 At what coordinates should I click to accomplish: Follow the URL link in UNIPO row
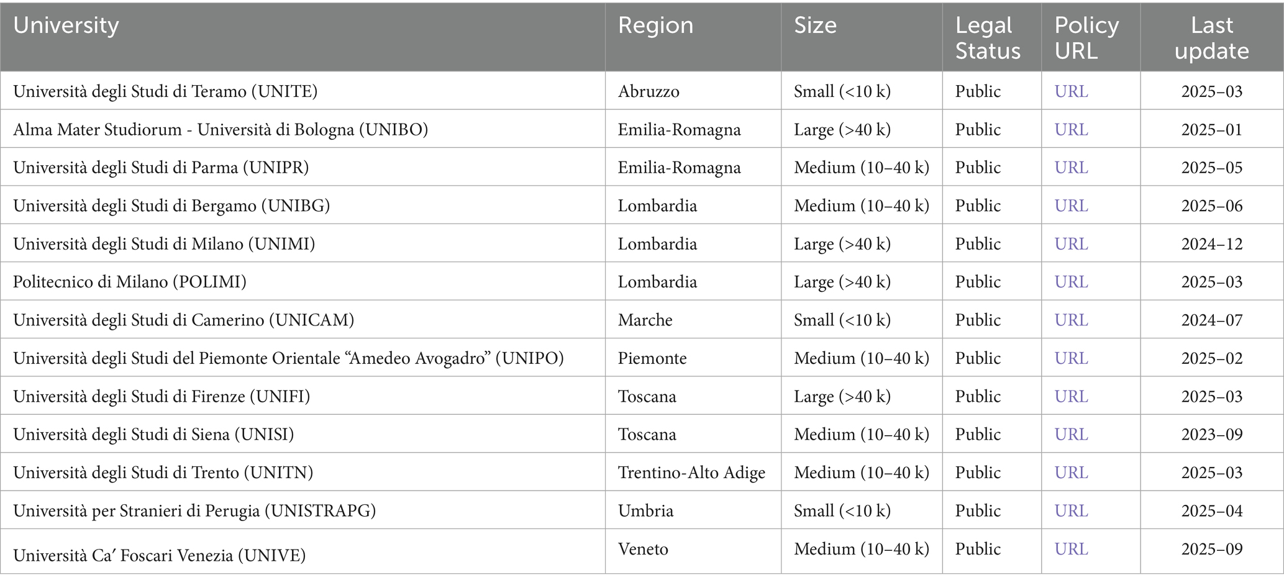1071,358
